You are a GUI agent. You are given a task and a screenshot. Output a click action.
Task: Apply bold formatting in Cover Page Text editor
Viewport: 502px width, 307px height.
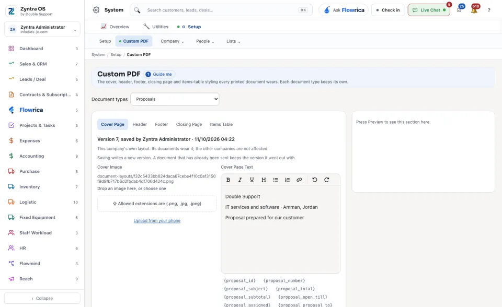pyautogui.click(x=229, y=180)
